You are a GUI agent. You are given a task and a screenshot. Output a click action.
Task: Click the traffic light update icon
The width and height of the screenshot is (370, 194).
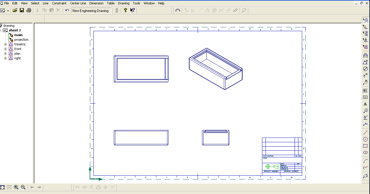(117, 10)
